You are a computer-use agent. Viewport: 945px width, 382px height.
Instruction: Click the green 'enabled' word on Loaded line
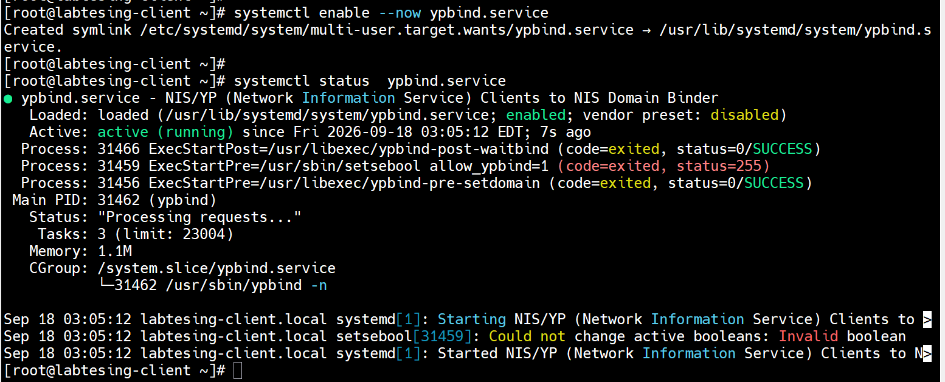click(536, 115)
